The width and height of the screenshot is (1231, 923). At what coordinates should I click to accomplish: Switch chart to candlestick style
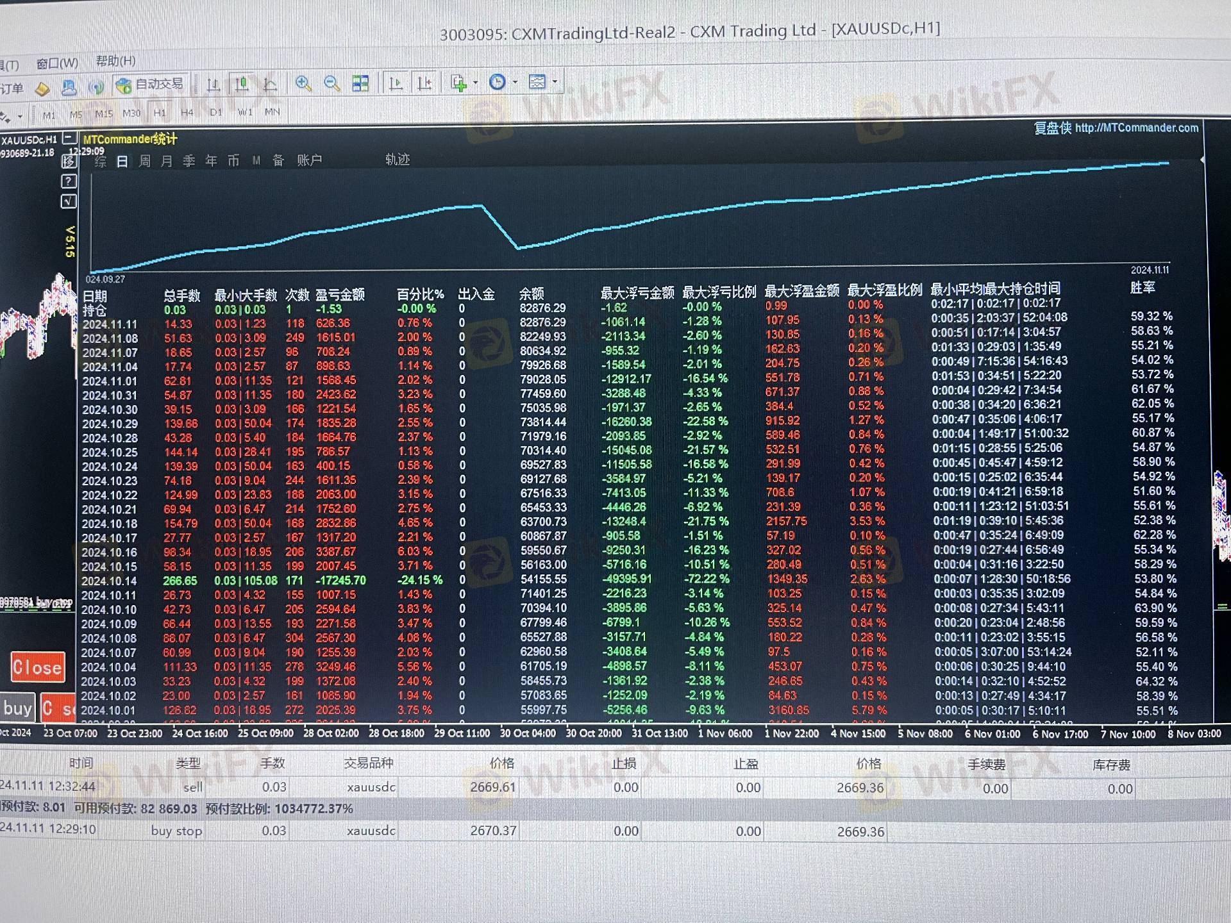point(242,84)
